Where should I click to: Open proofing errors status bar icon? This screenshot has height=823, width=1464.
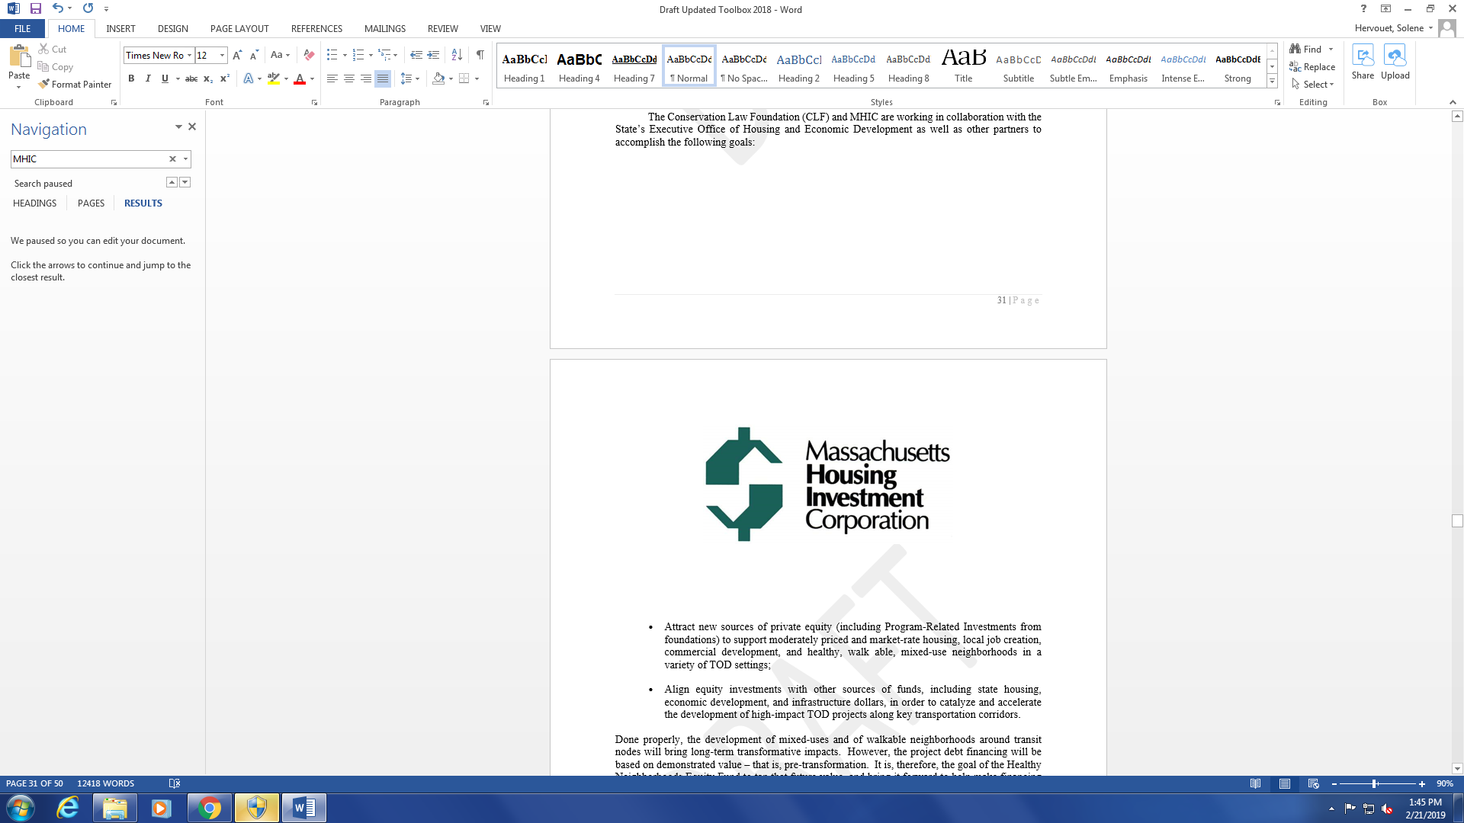[175, 783]
